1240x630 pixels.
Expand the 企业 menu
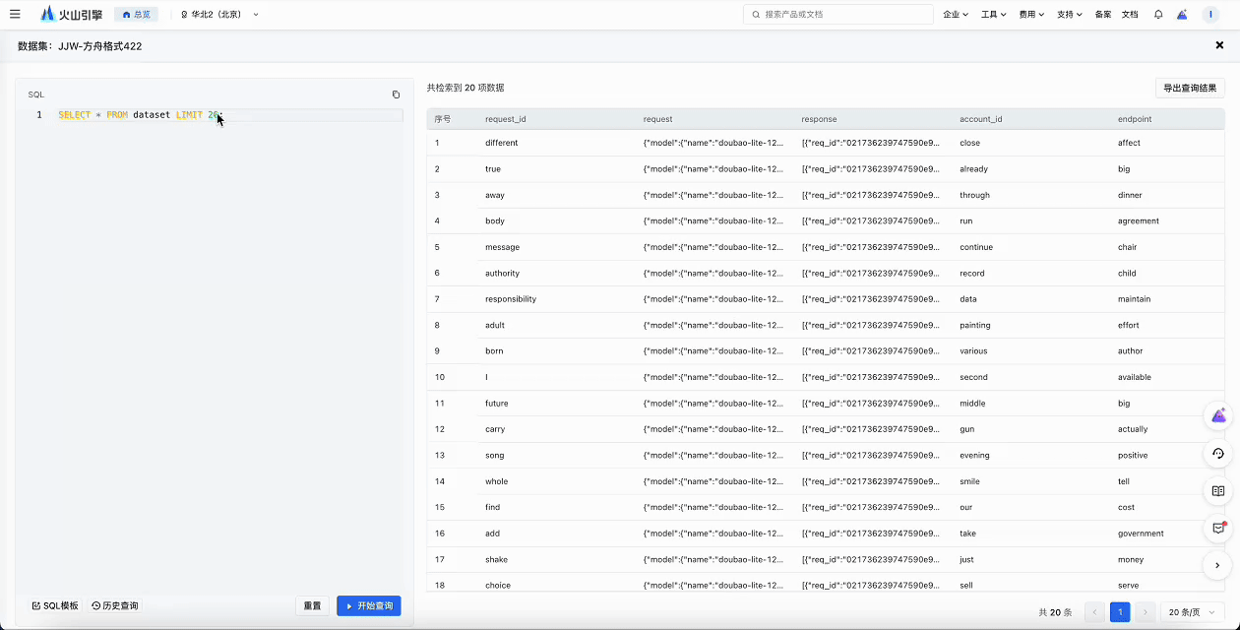pyautogui.click(x=955, y=15)
